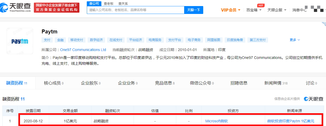Click the 平台经济 tag

(135, 40)
